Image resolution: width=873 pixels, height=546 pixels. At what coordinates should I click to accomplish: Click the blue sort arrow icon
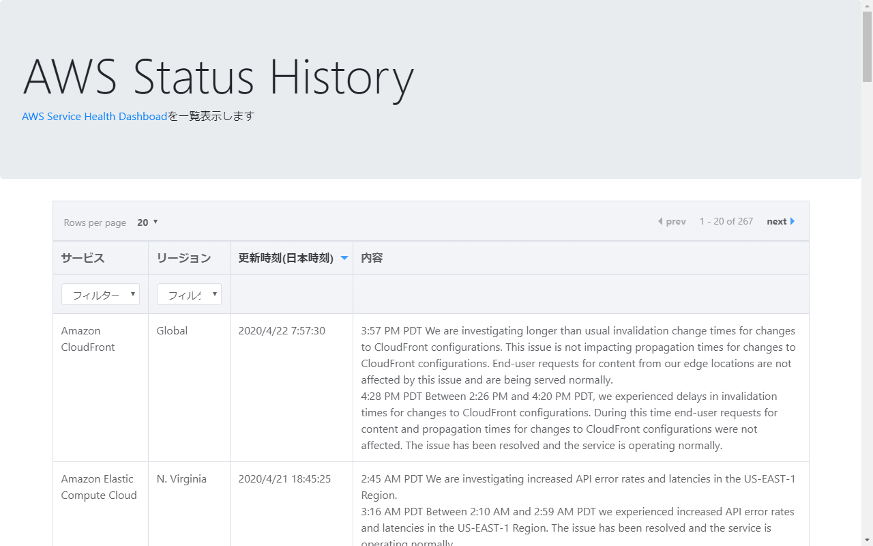344,258
